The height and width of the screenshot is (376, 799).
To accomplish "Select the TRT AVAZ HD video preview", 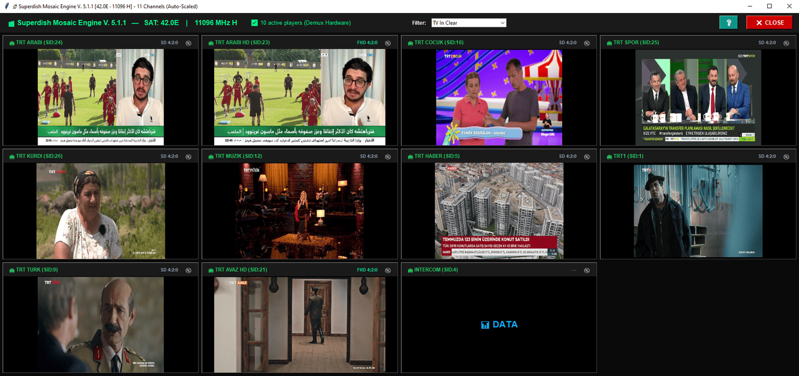I will click(x=300, y=324).
